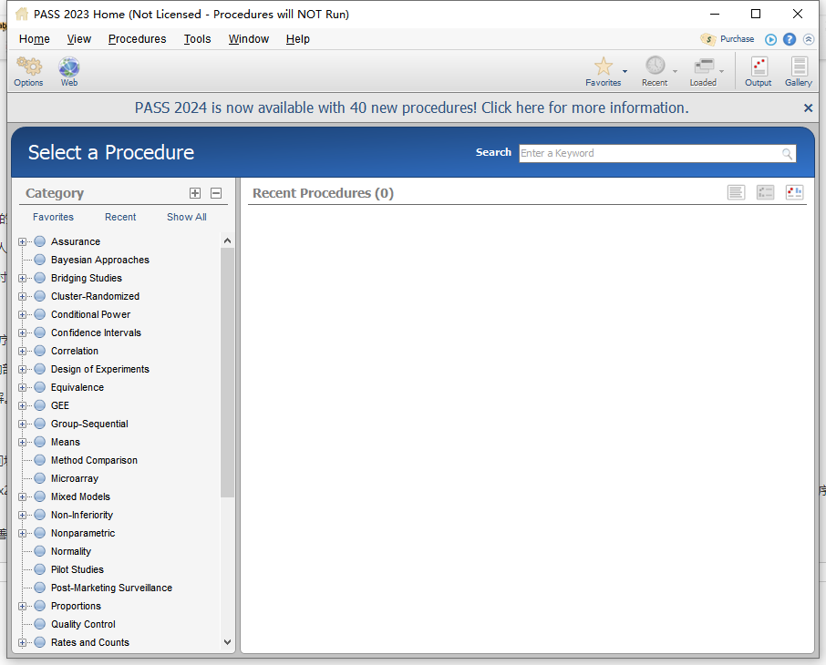
Task: Switch to the thumbnail plot view icon
Action: point(794,193)
